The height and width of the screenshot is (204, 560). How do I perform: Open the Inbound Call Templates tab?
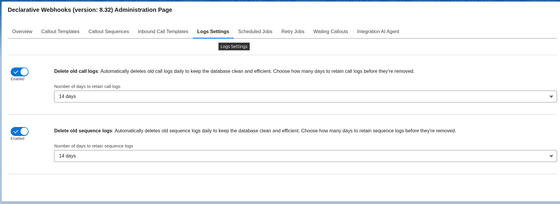click(x=163, y=32)
